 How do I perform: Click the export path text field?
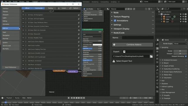click(131, 56)
